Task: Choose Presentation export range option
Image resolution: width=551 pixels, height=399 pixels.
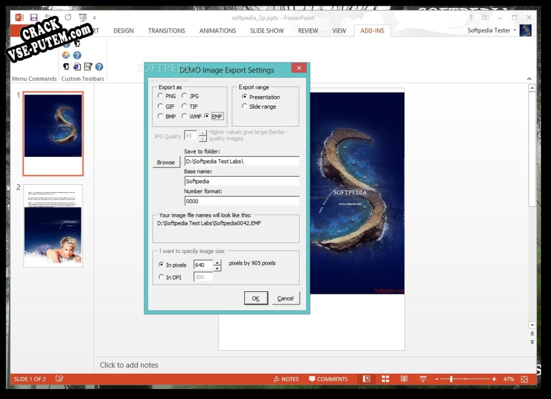Action: 244,97
